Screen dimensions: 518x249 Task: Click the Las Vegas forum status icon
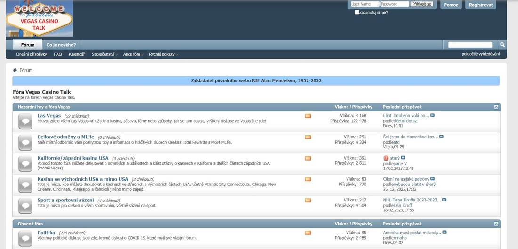[x=25, y=121]
